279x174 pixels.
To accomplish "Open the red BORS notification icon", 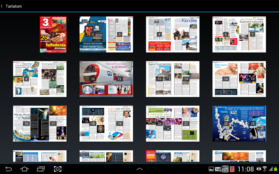I will (232, 169).
